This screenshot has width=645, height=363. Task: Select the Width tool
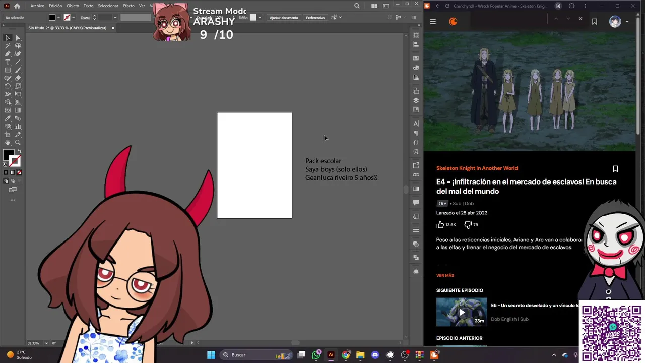point(8,94)
